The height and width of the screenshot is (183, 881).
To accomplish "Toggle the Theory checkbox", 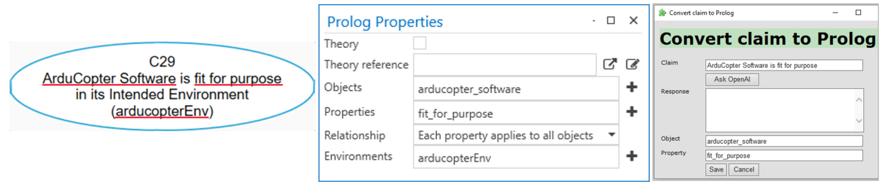I will point(420,43).
